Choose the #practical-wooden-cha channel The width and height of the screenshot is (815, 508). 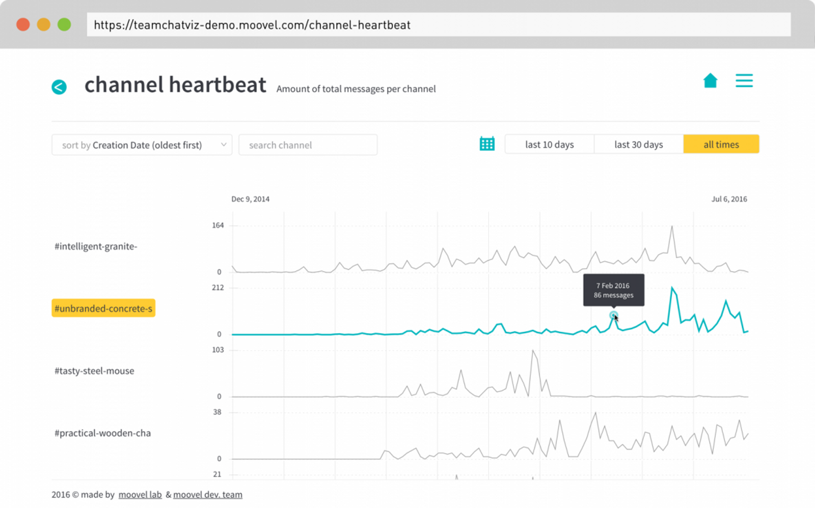tap(102, 433)
